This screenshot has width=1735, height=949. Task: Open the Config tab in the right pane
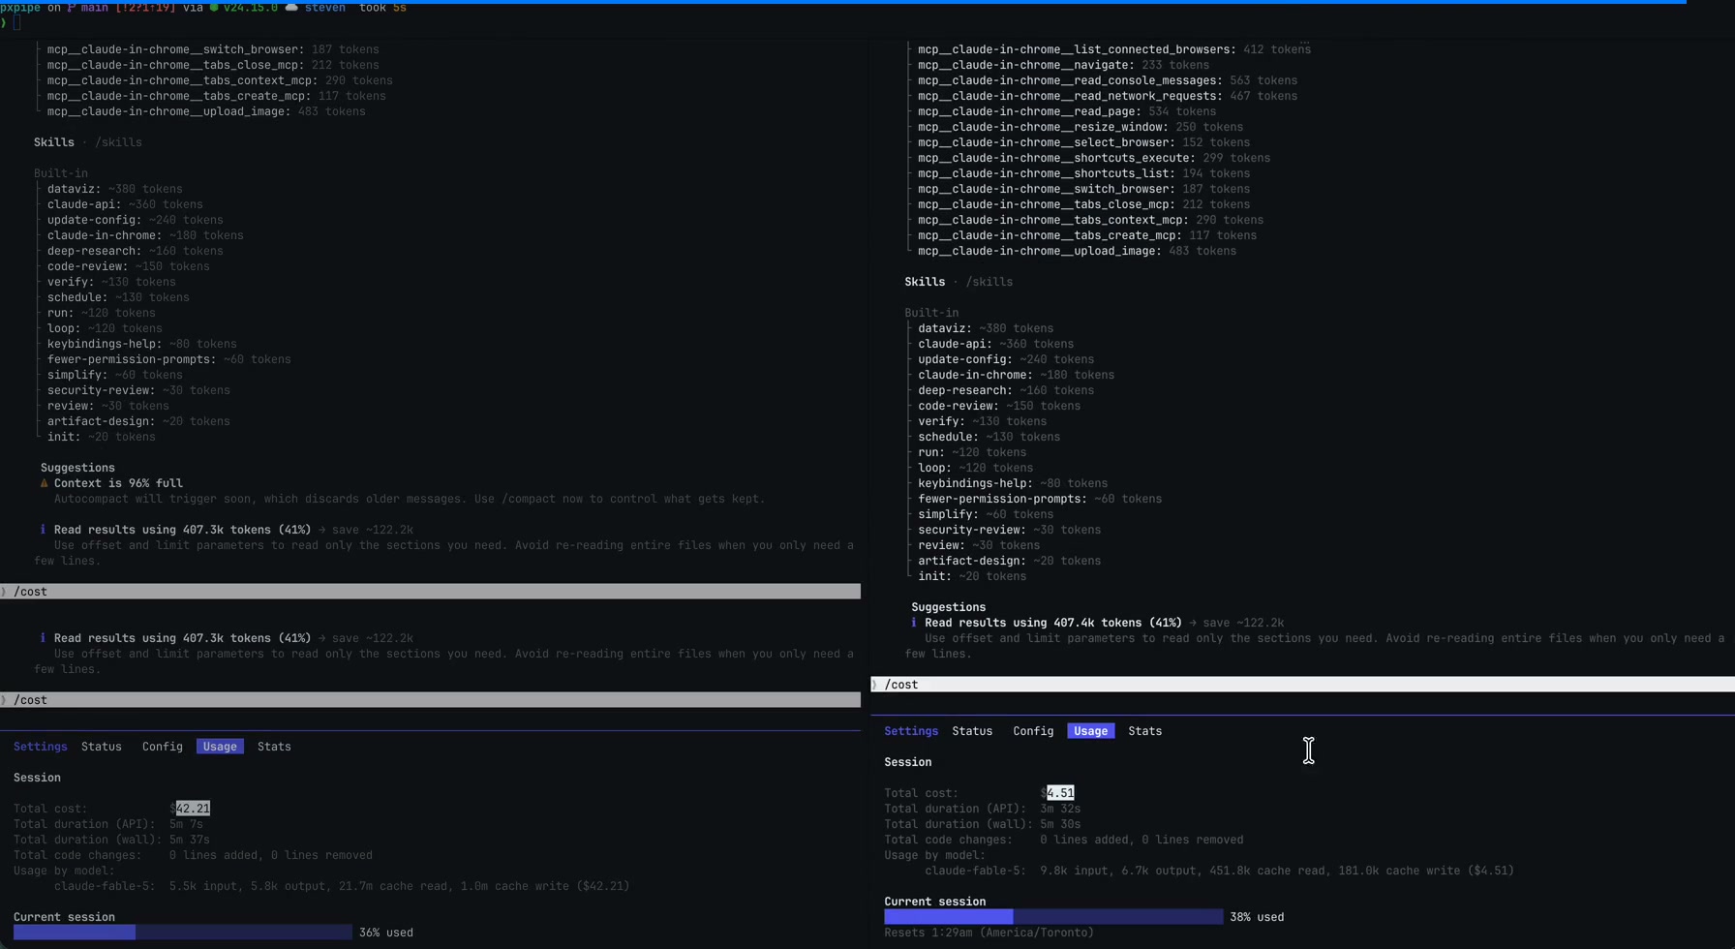[1033, 731]
